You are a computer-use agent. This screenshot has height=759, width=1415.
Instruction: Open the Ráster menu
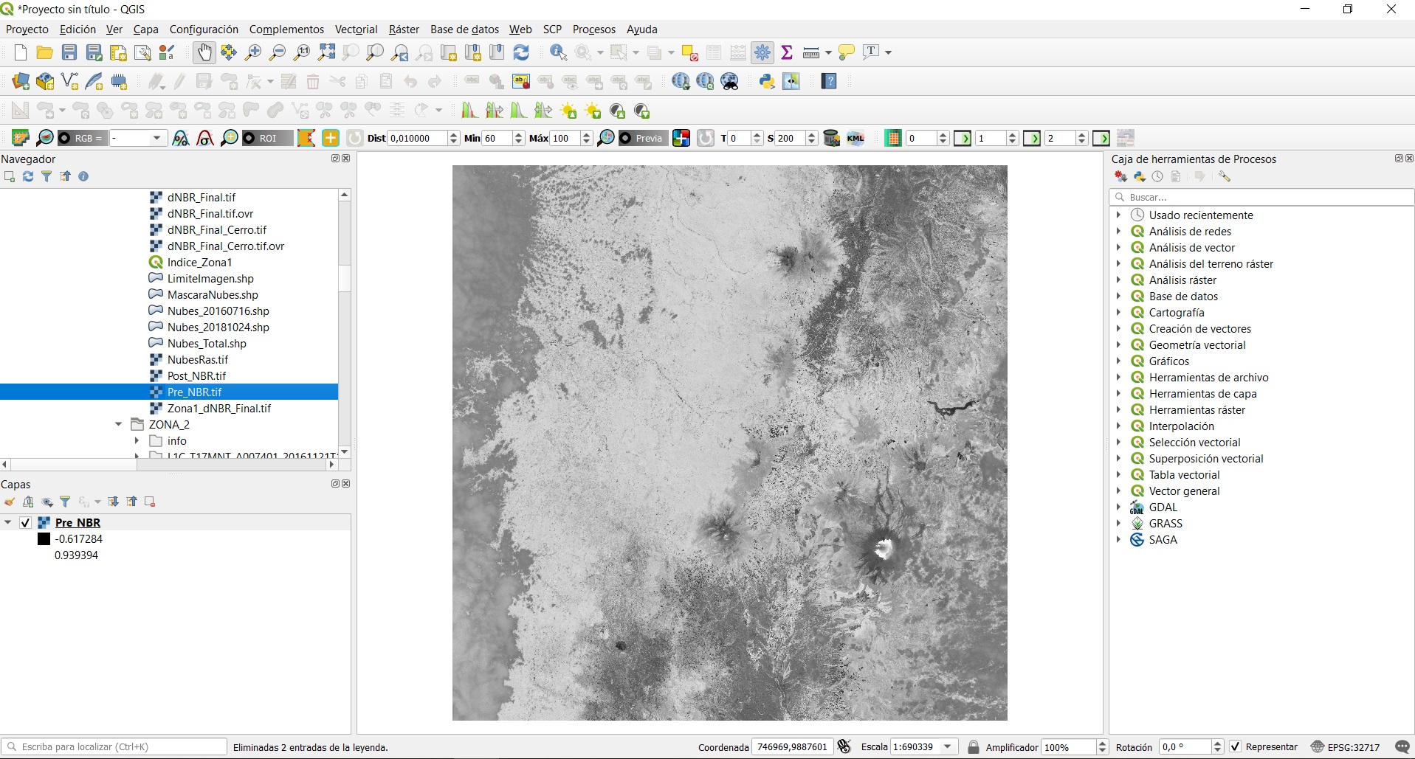(x=404, y=30)
